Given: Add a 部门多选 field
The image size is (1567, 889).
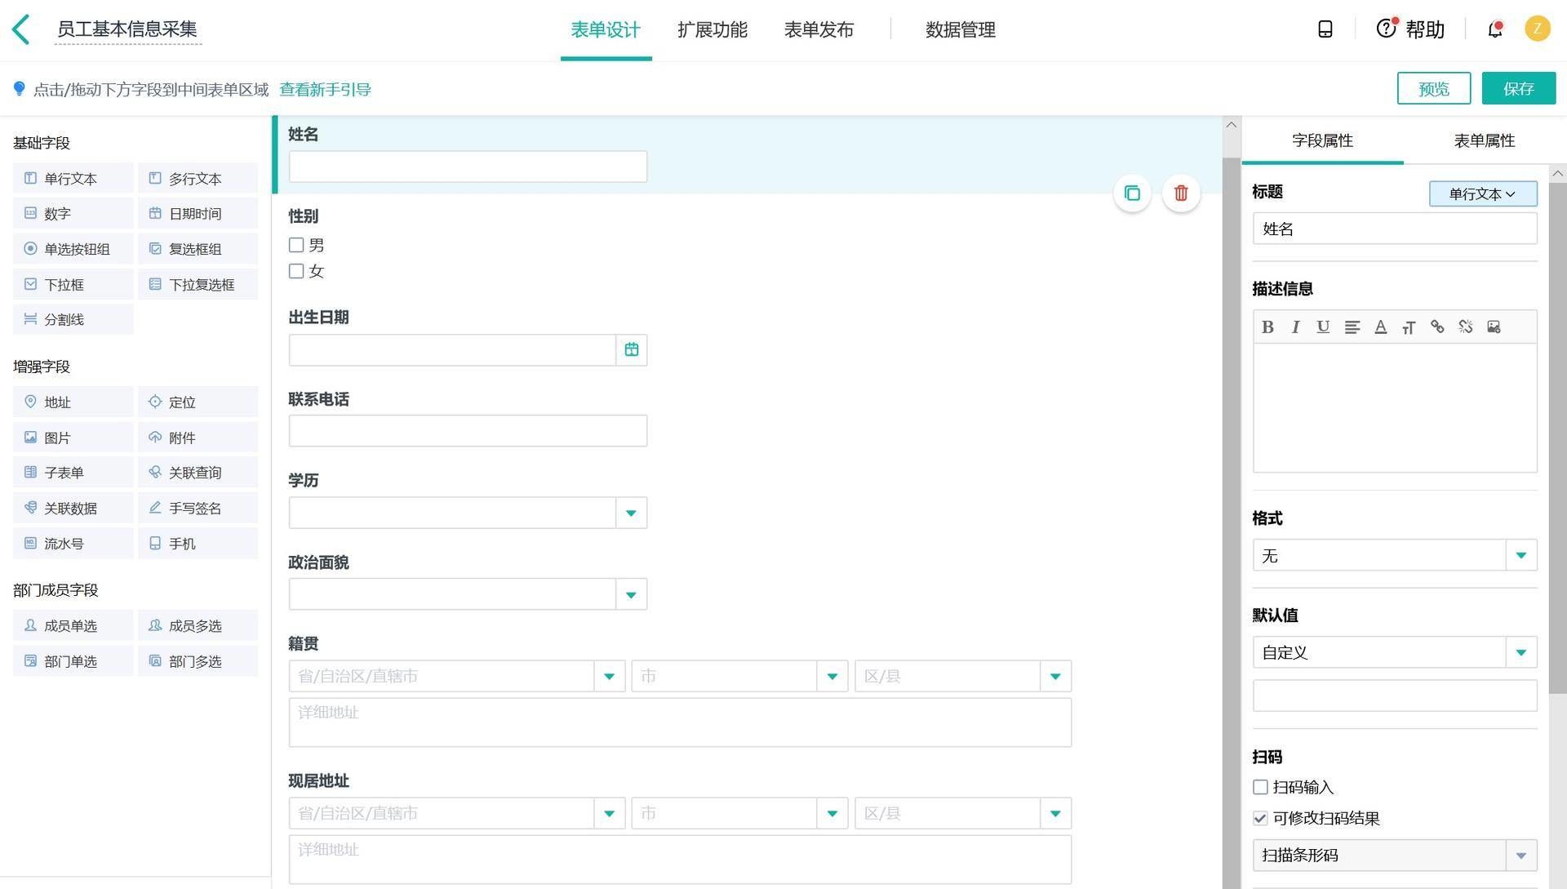Looking at the screenshot, I should (x=198, y=661).
